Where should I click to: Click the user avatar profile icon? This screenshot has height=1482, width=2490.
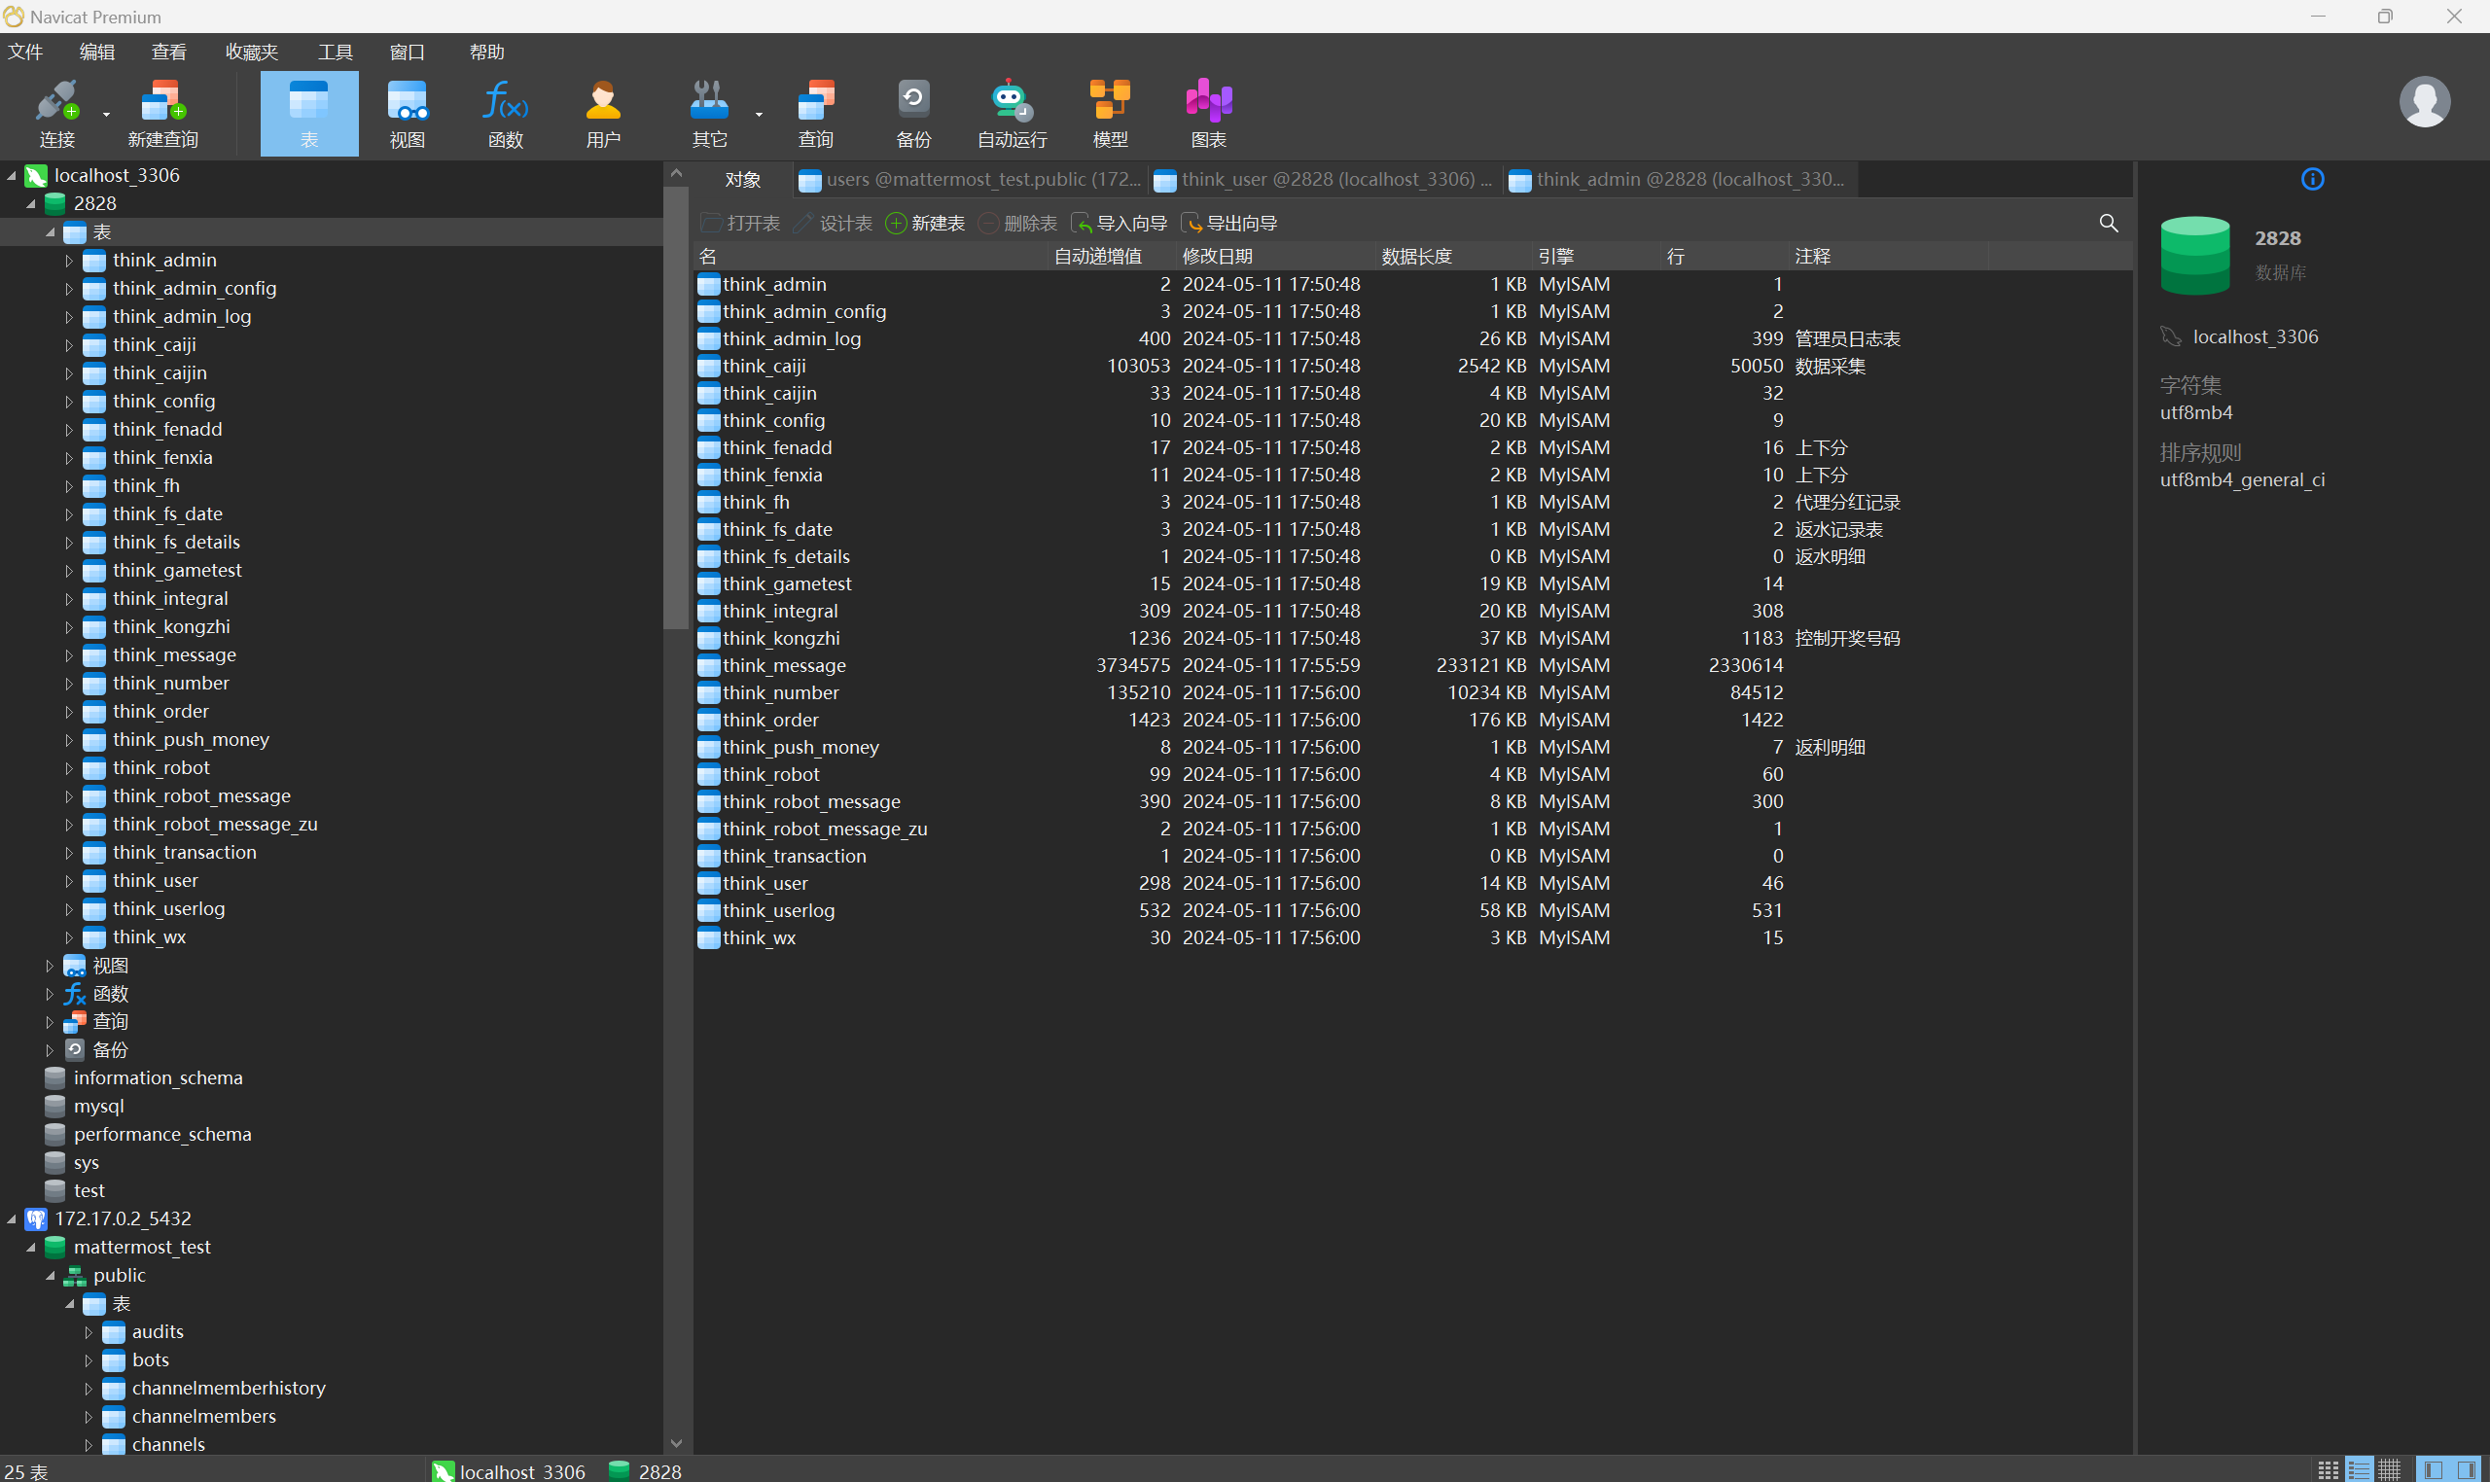(2424, 101)
